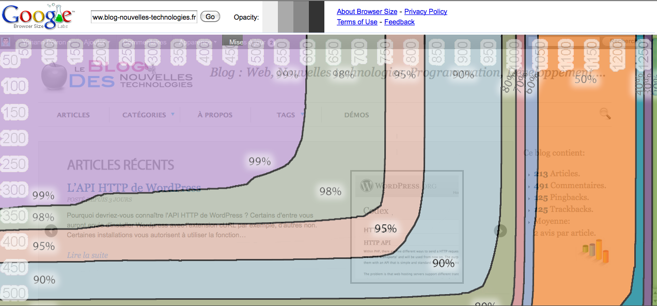The width and height of the screenshot is (657, 306).
Task: Click the ARTICLES RÉCENTS heading
Action: pyautogui.click(x=120, y=165)
